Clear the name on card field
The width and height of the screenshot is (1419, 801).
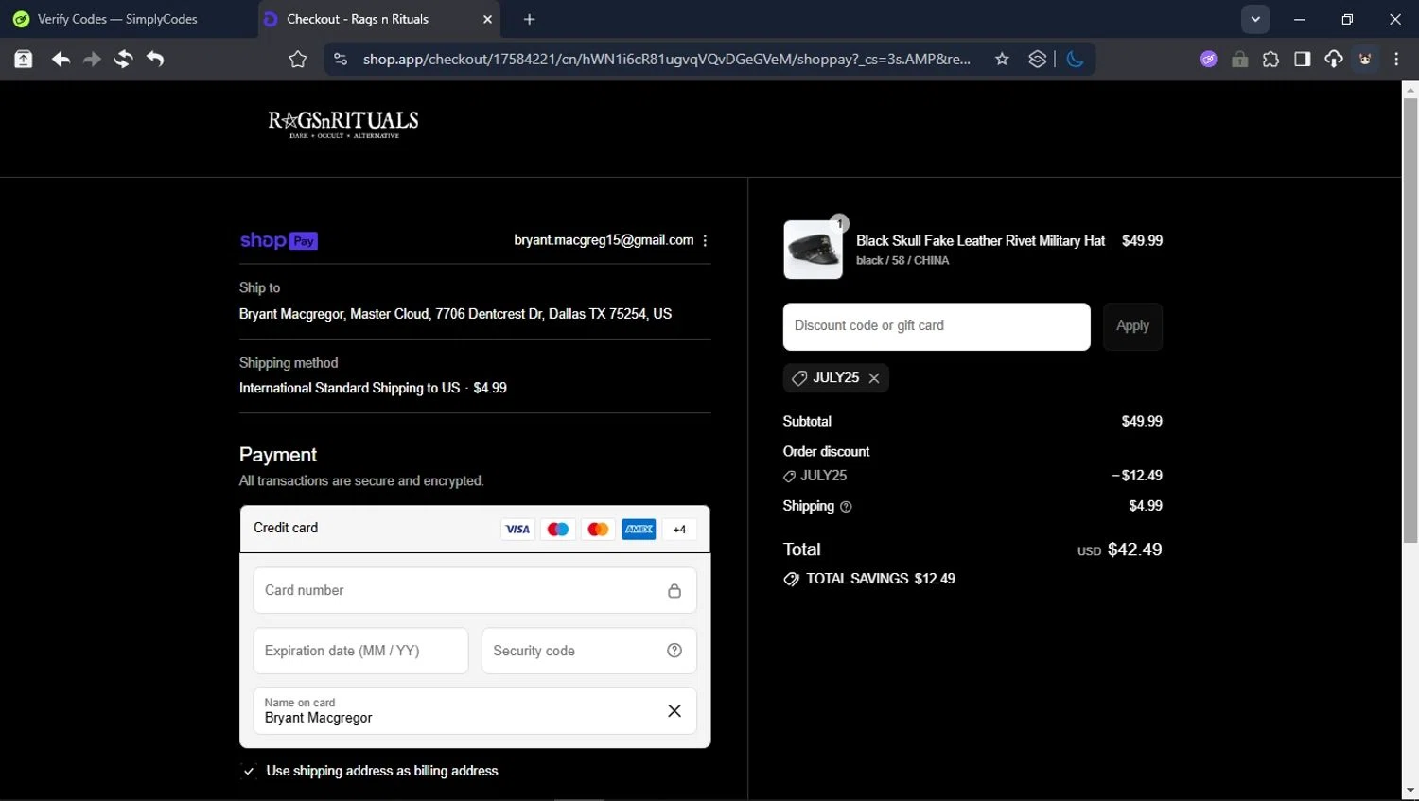point(674,711)
